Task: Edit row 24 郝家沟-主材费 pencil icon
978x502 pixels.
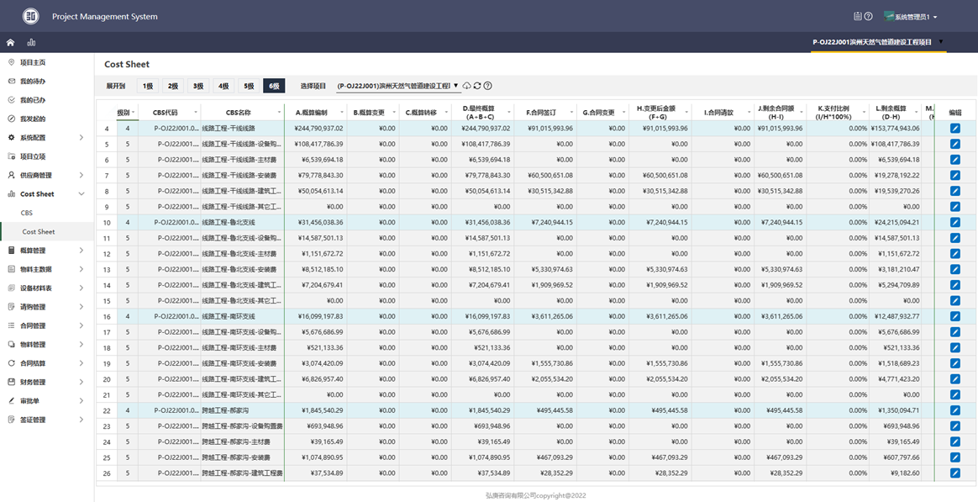Action: 955,441
